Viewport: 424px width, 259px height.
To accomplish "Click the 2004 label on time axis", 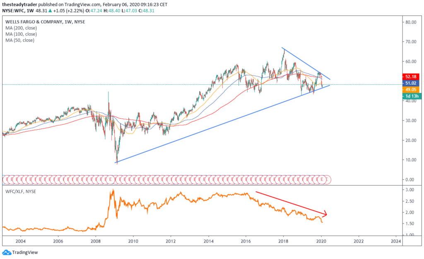I will point(21,241).
